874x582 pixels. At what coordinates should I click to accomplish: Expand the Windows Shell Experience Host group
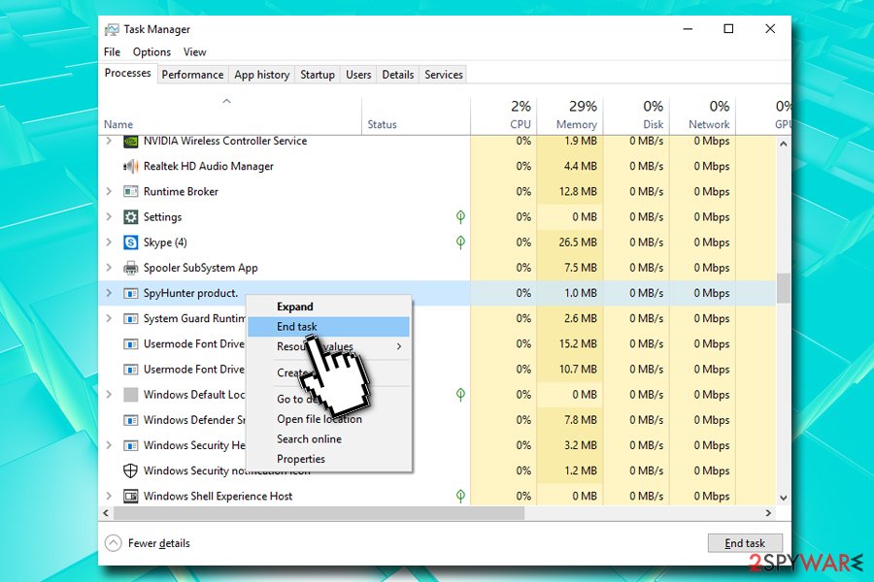point(109,497)
